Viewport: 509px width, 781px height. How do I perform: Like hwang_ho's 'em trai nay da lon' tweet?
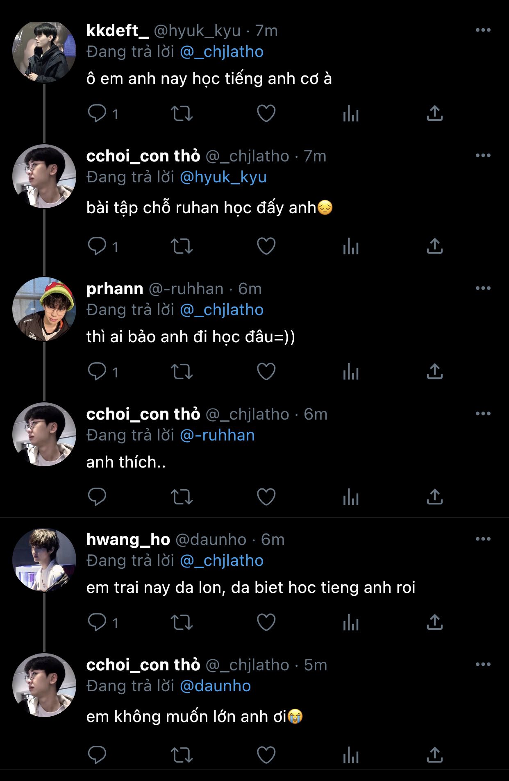pos(266,622)
